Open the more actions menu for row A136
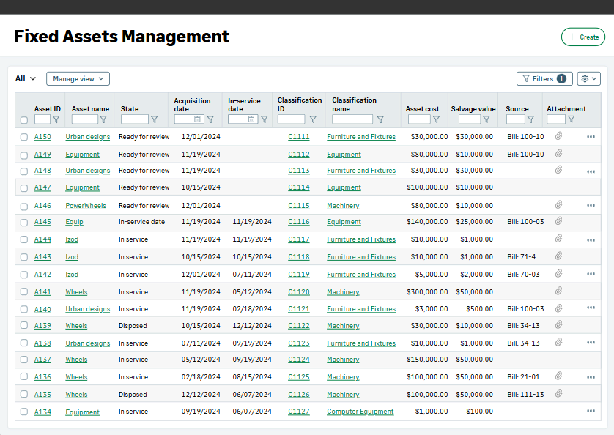Image resolution: width=614 pixels, height=435 pixels. (x=591, y=377)
